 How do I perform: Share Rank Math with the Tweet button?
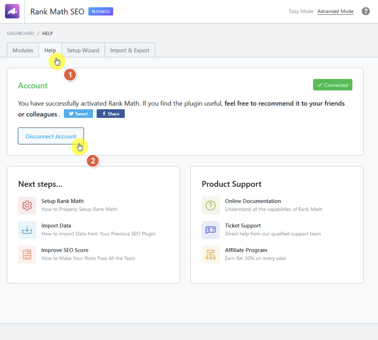(x=78, y=114)
